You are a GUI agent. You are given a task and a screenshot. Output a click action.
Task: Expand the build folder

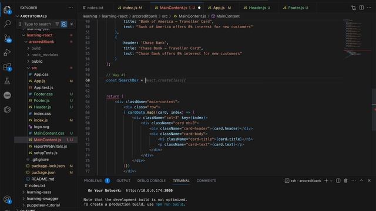click(x=36, y=48)
